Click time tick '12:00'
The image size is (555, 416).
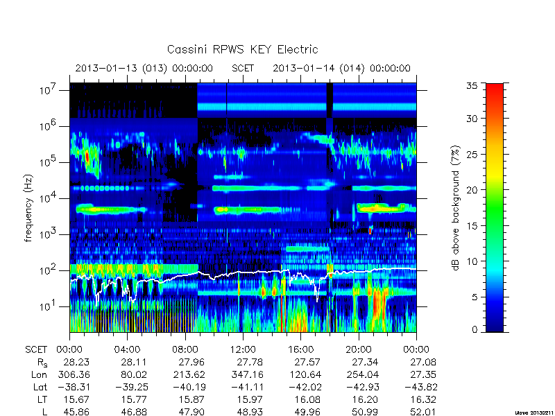(243, 350)
